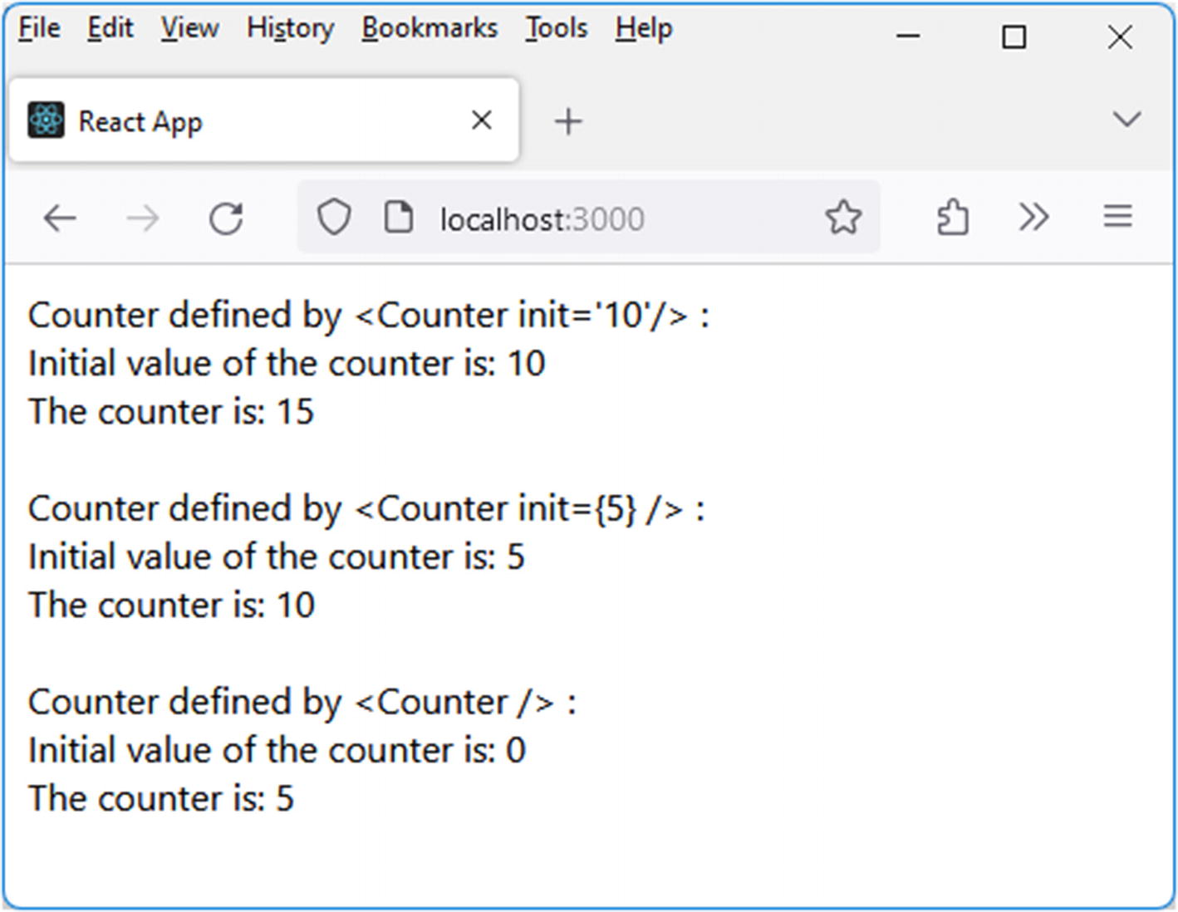Reload the current page
The image size is (1178, 912).
(226, 218)
